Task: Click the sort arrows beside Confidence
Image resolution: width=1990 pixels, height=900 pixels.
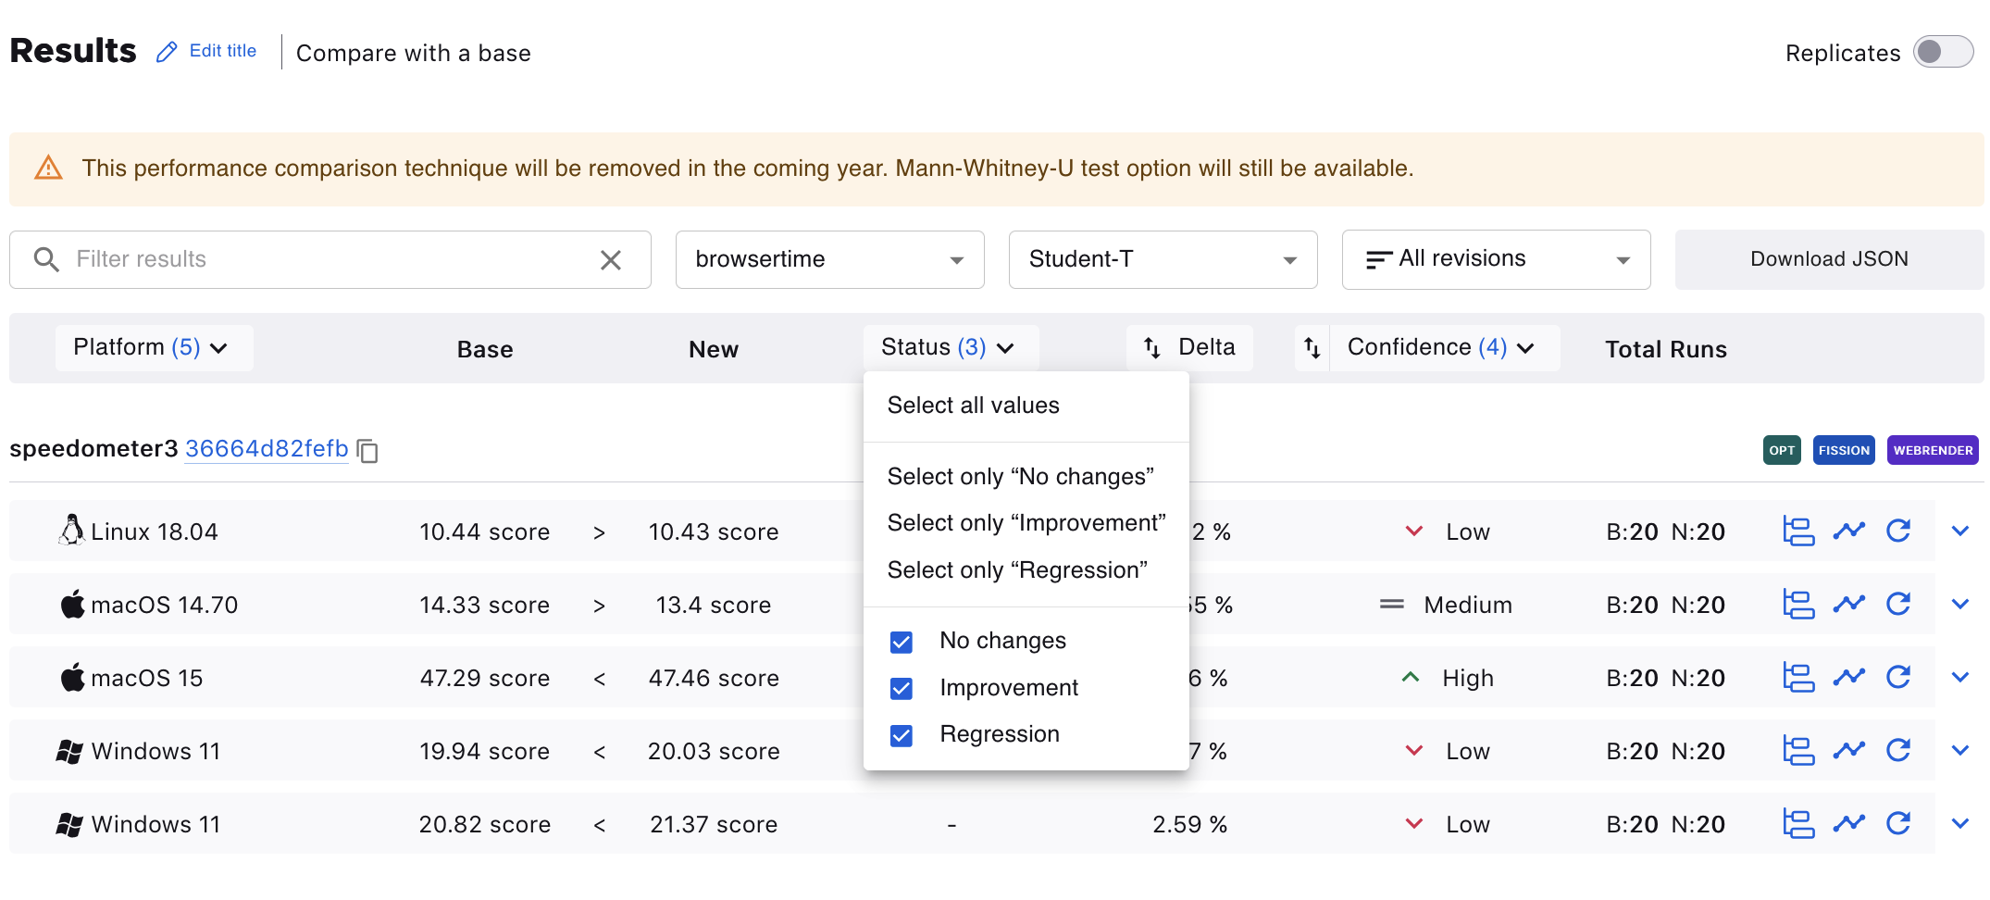Action: pos(1312,348)
